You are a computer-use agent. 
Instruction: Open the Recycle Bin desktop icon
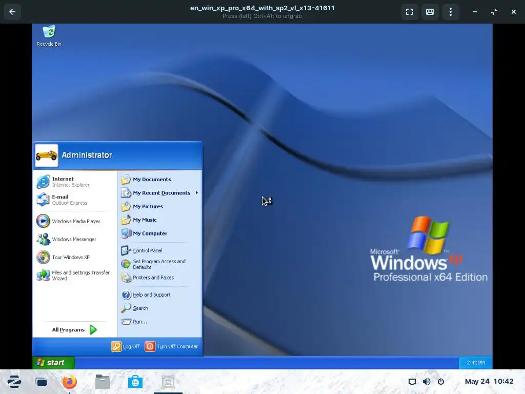point(49,35)
